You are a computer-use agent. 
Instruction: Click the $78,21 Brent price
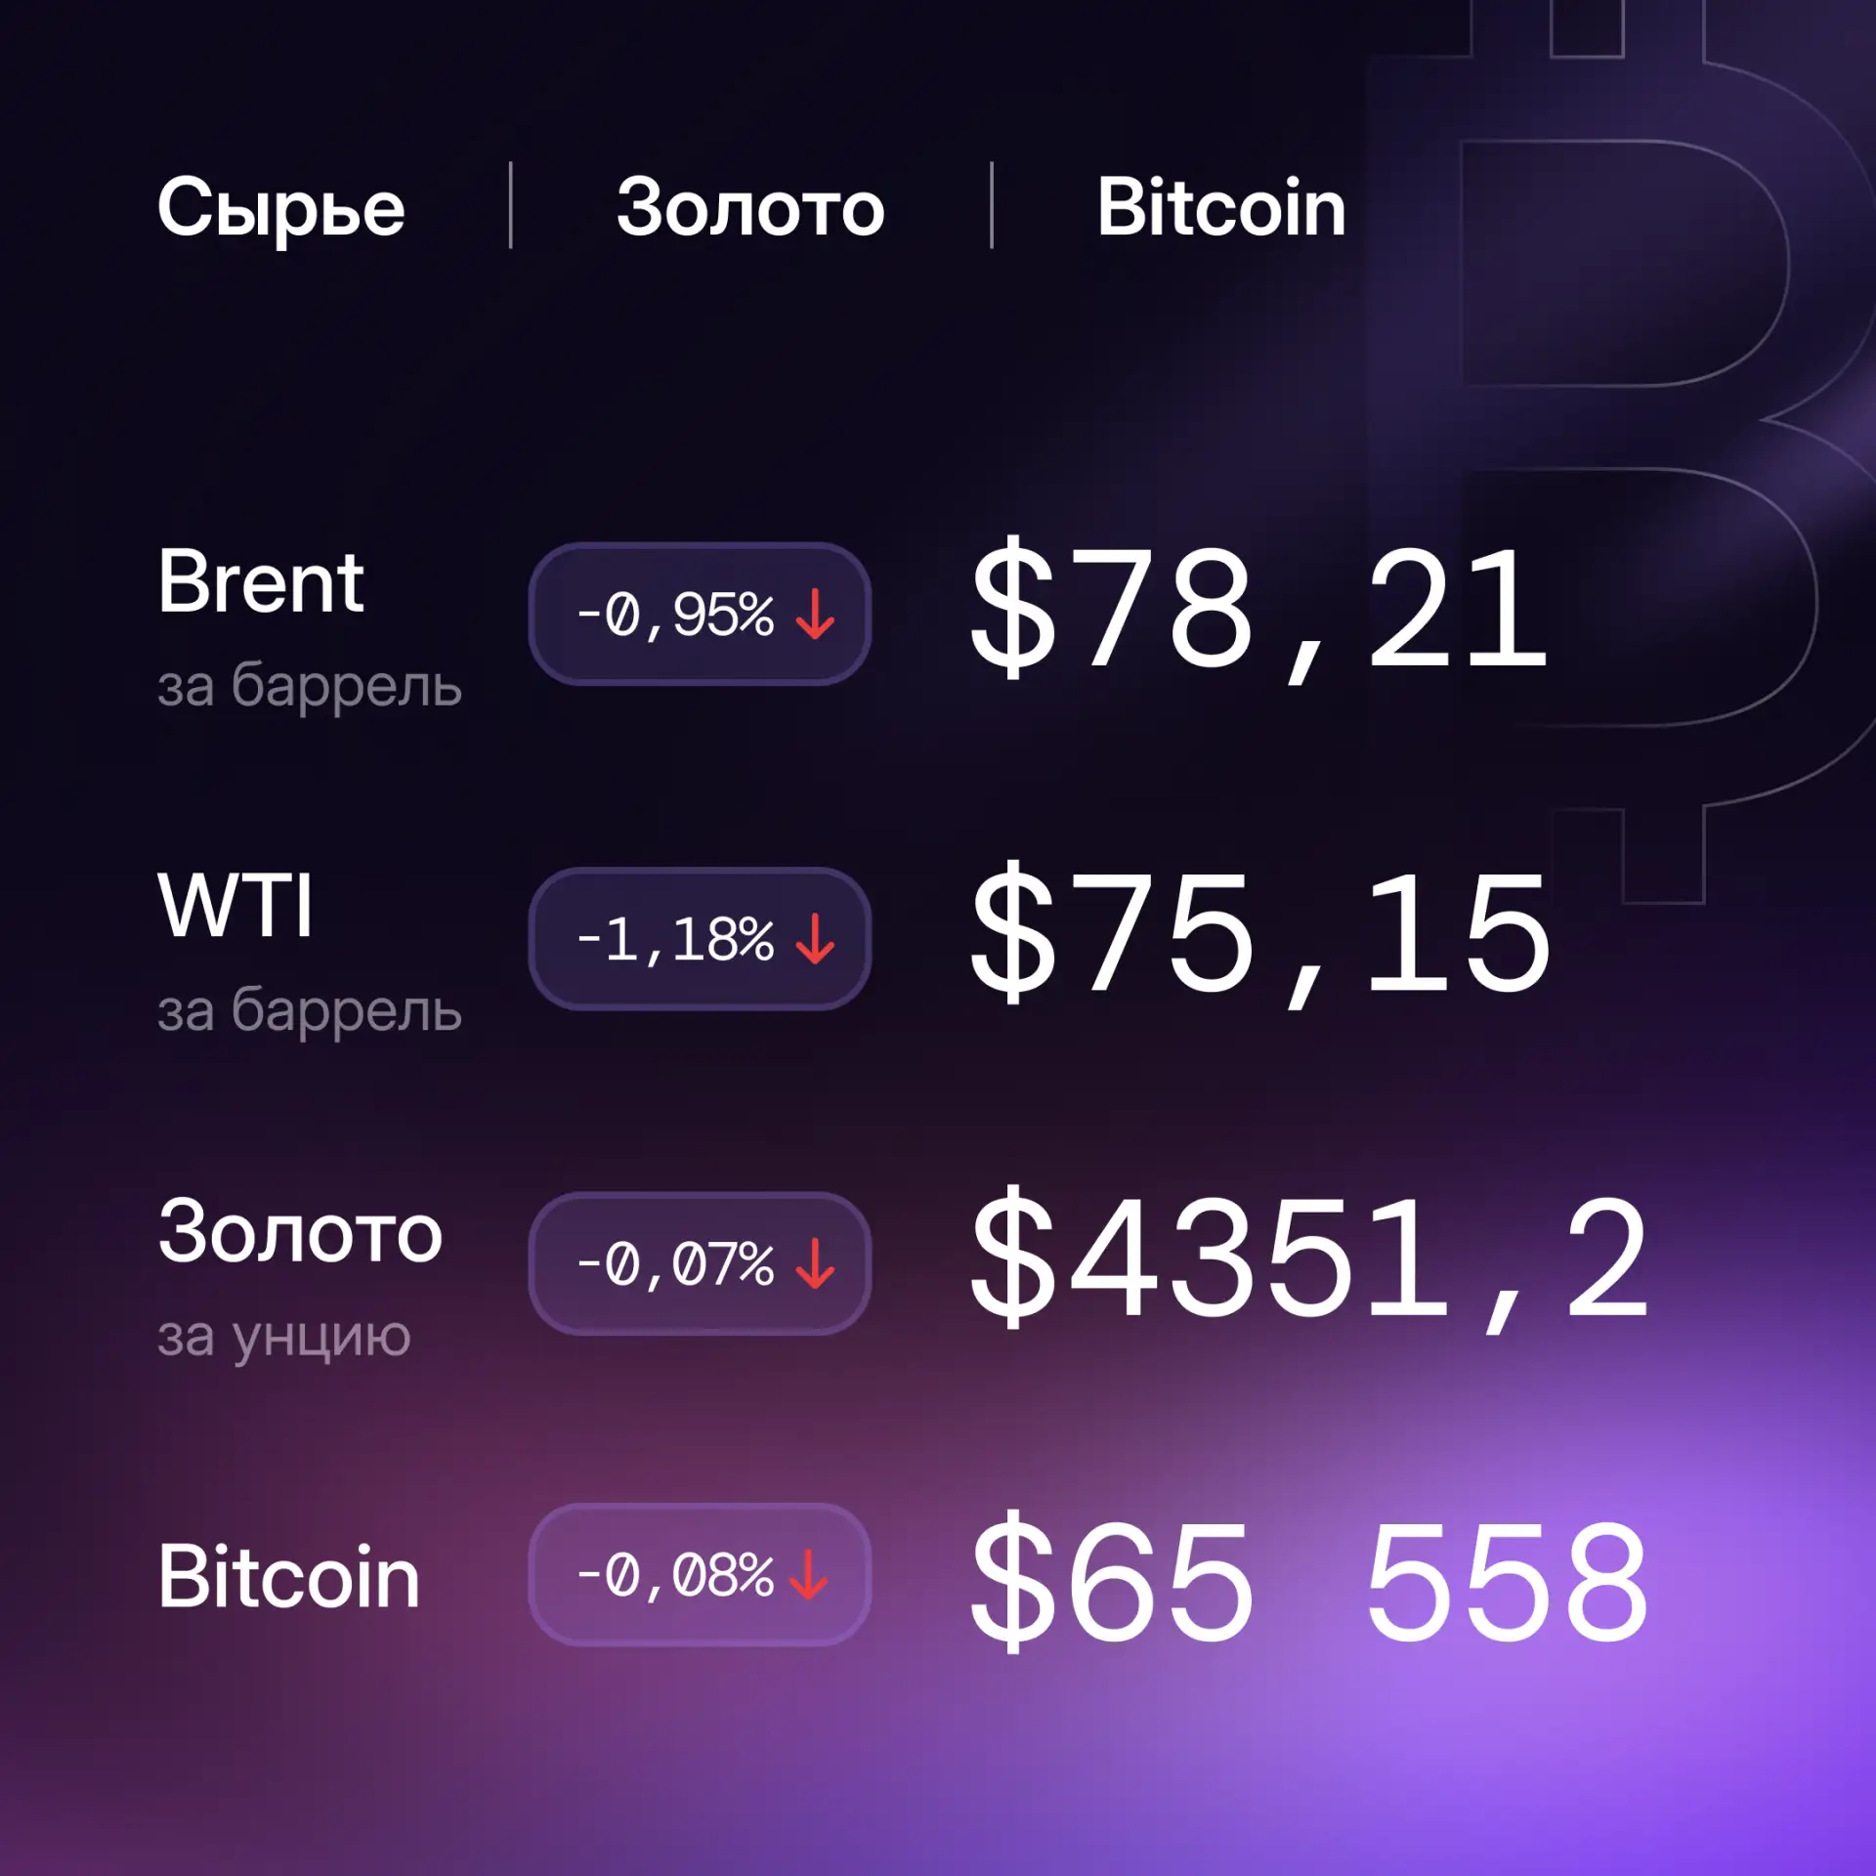pos(1259,611)
